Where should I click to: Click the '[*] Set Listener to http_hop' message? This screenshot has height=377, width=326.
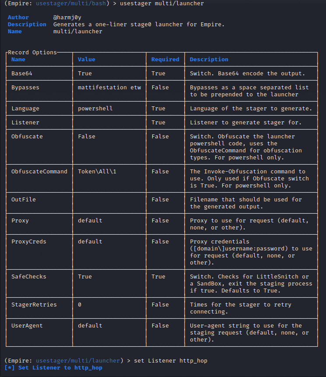[x=53, y=368]
